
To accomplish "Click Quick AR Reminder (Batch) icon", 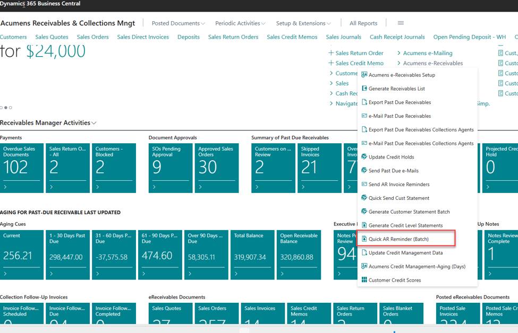I will coord(364,239).
